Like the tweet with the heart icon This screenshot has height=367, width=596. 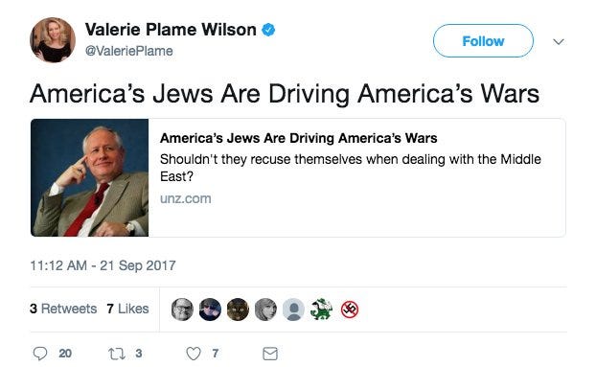point(194,354)
